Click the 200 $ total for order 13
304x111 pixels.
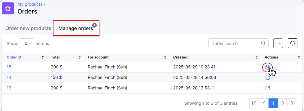coord(56,88)
